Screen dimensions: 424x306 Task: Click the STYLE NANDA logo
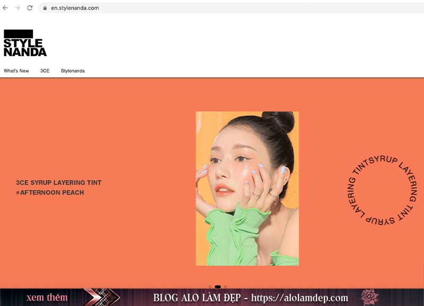(x=25, y=42)
